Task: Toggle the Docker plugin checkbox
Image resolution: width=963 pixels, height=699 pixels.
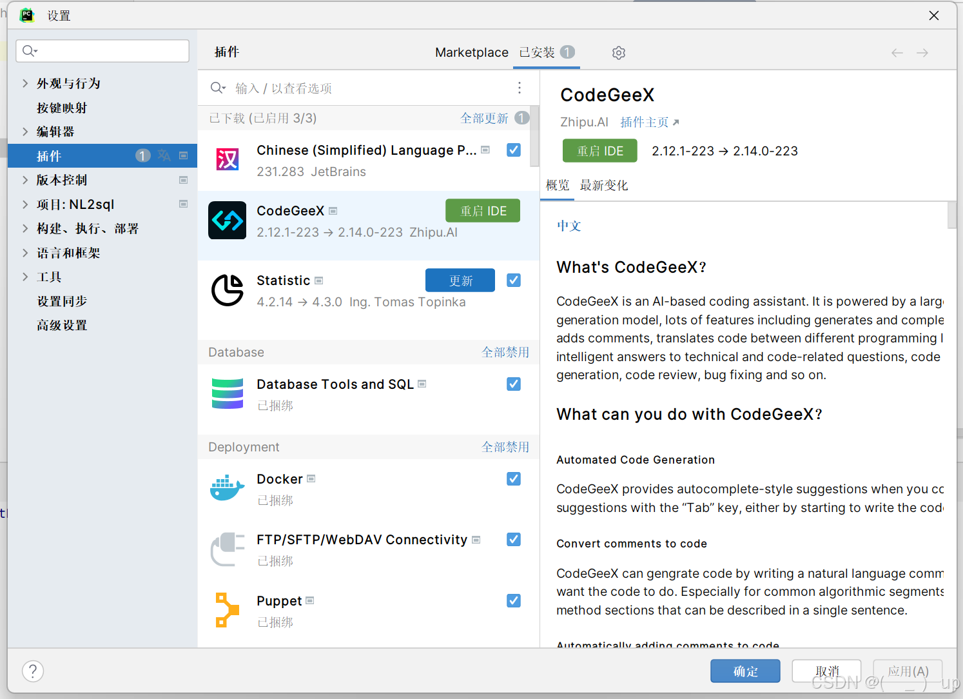Action: [x=514, y=479]
